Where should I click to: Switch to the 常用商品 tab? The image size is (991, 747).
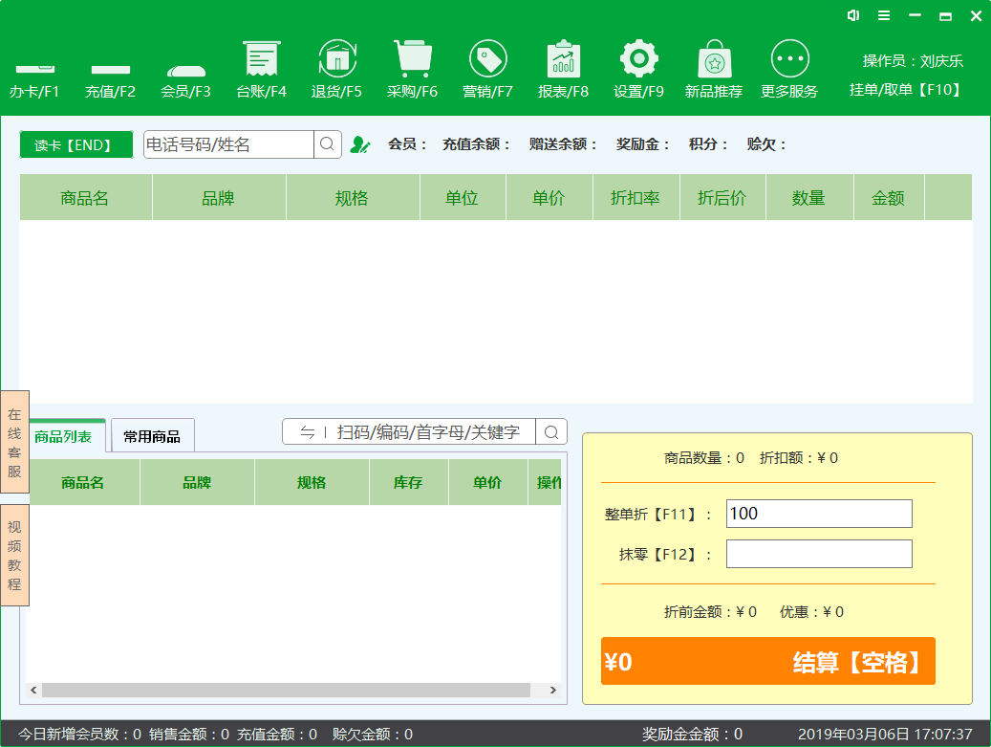pos(152,436)
